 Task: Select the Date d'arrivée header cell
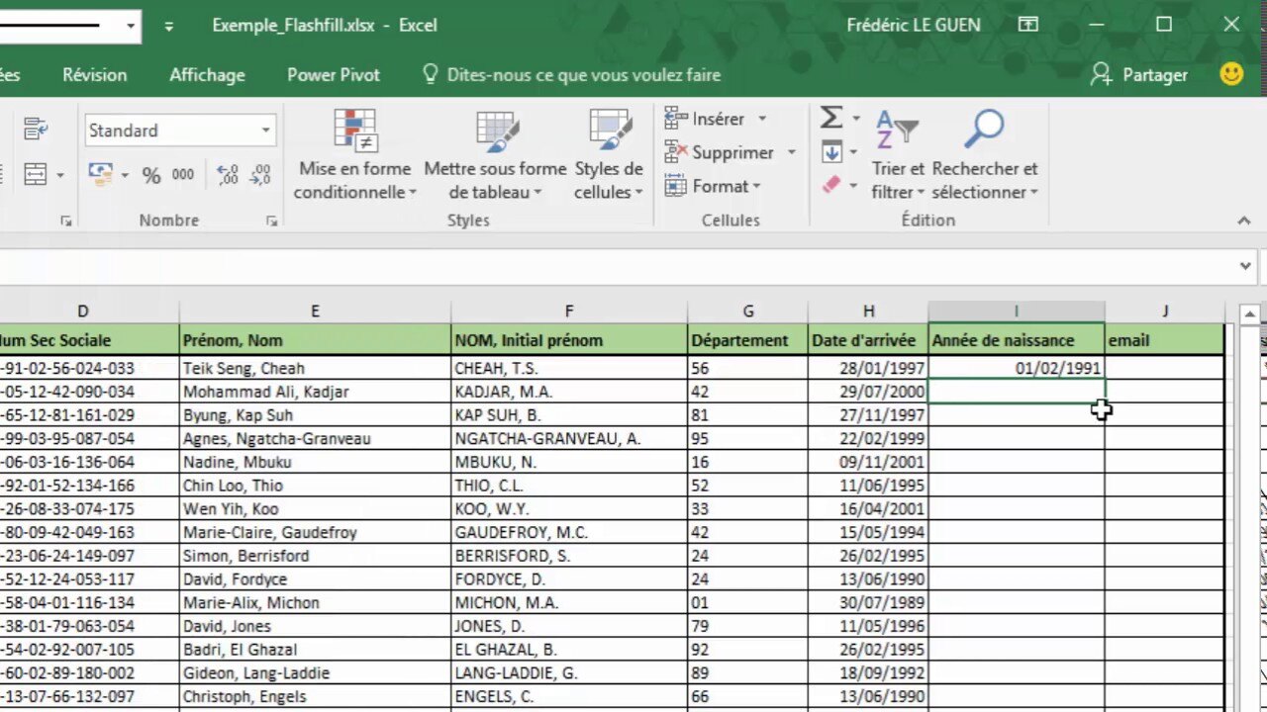pyautogui.click(x=868, y=339)
